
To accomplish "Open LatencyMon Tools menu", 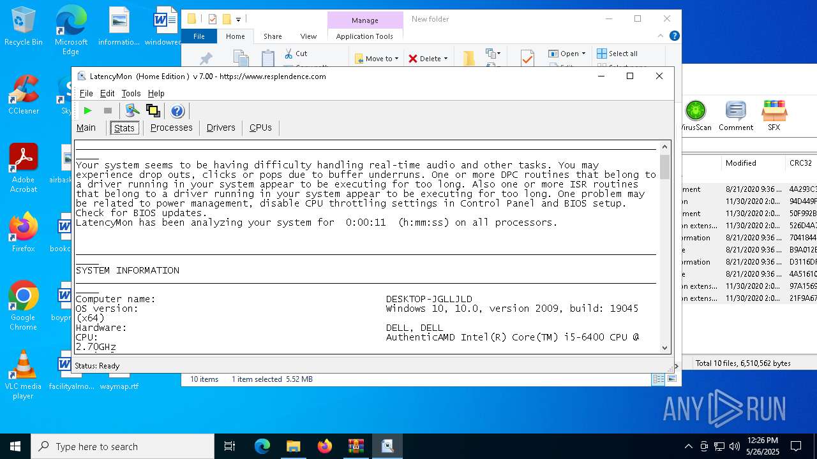I will (131, 93).
